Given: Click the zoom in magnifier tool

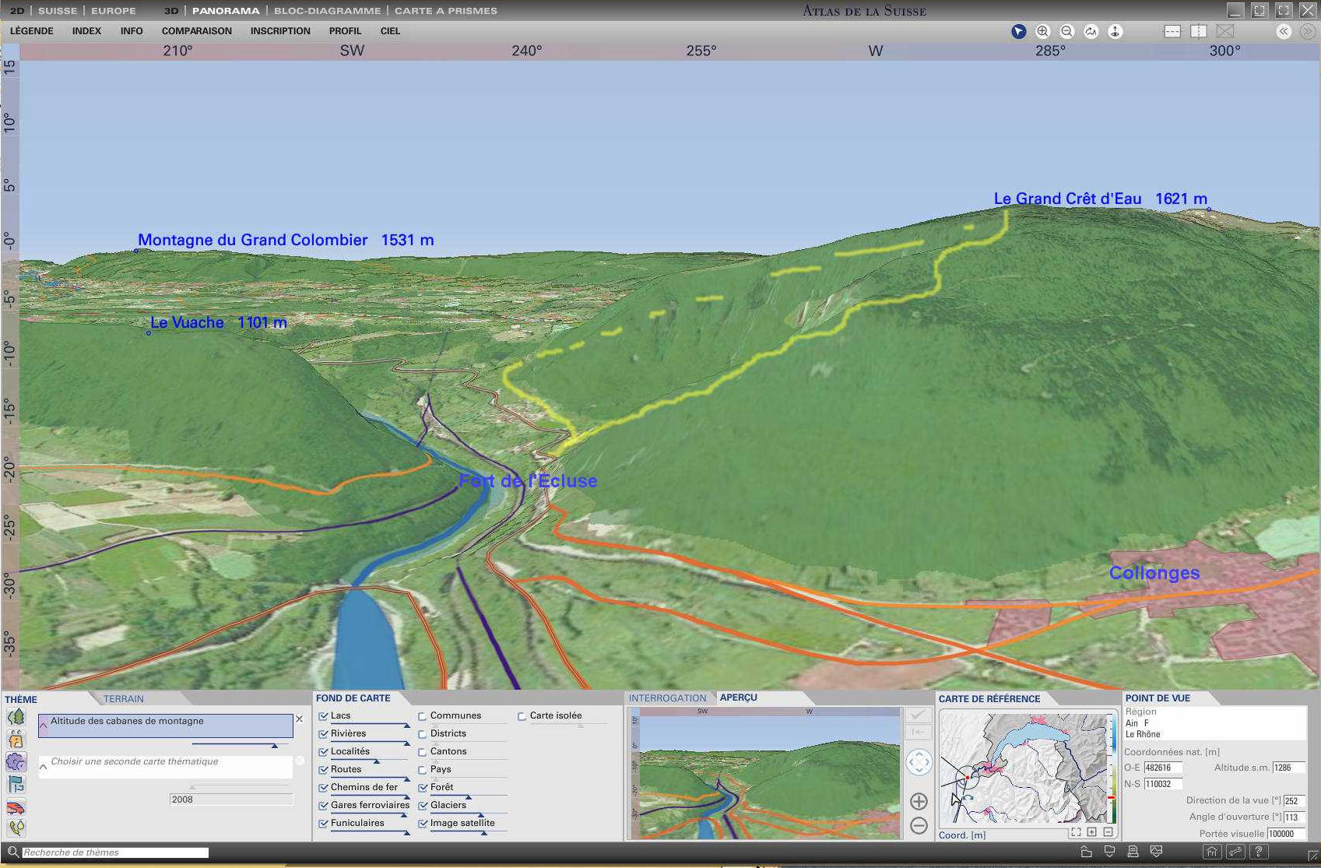Looking at the screenshot, I should (x=1042, y=31).
